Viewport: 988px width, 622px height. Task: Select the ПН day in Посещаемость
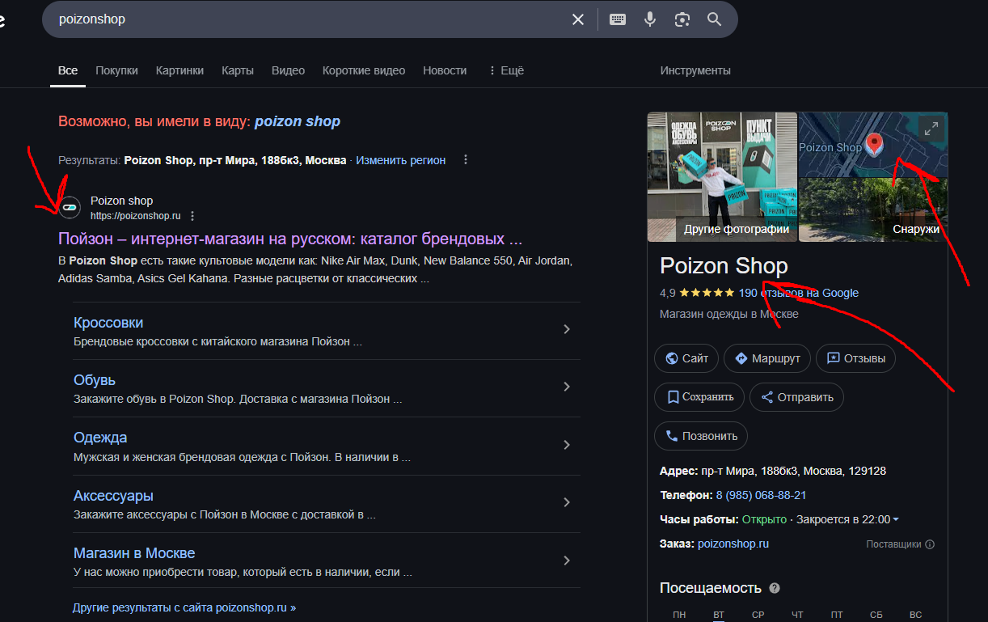click(x=679, y=616)
